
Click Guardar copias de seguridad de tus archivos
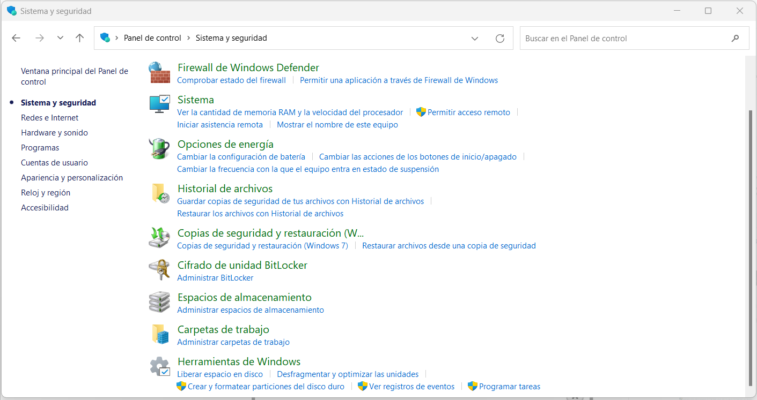click(300, 201)
